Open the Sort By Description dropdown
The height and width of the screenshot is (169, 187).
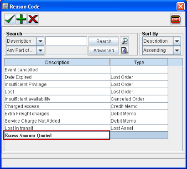pyautogui.click(x=177, y=41)
